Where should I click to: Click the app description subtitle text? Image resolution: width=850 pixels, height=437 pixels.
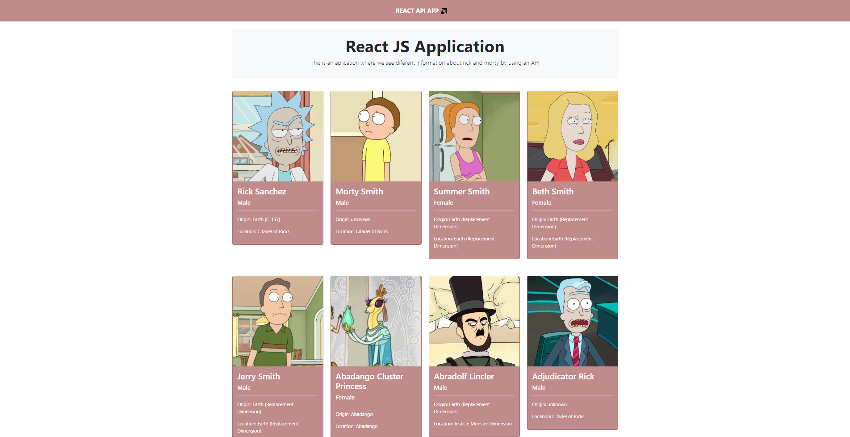pyautogui.click(x=424, y=63)
